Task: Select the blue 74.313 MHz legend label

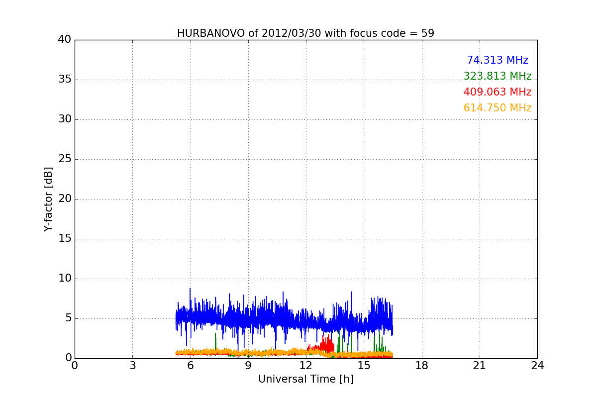Action: [497, 60]
